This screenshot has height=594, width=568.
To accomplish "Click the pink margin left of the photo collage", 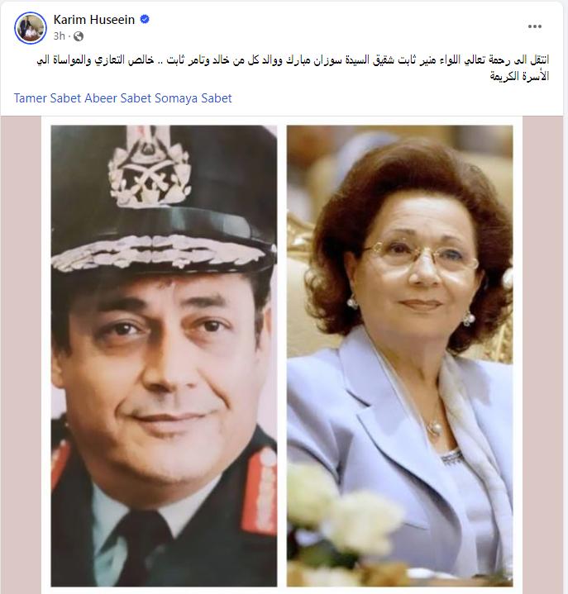I will (x=21, y=355).
